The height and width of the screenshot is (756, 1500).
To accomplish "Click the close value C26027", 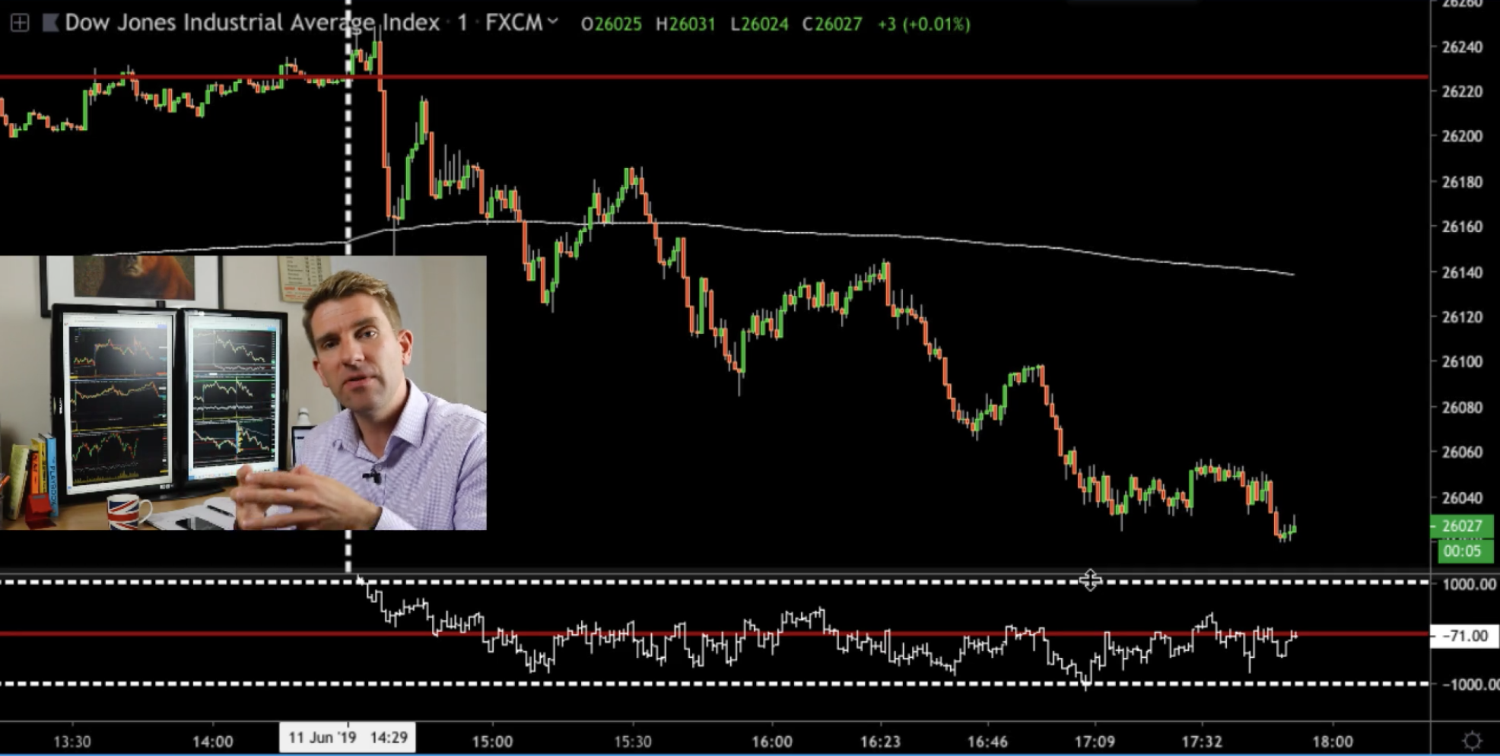I will (832, 24).
